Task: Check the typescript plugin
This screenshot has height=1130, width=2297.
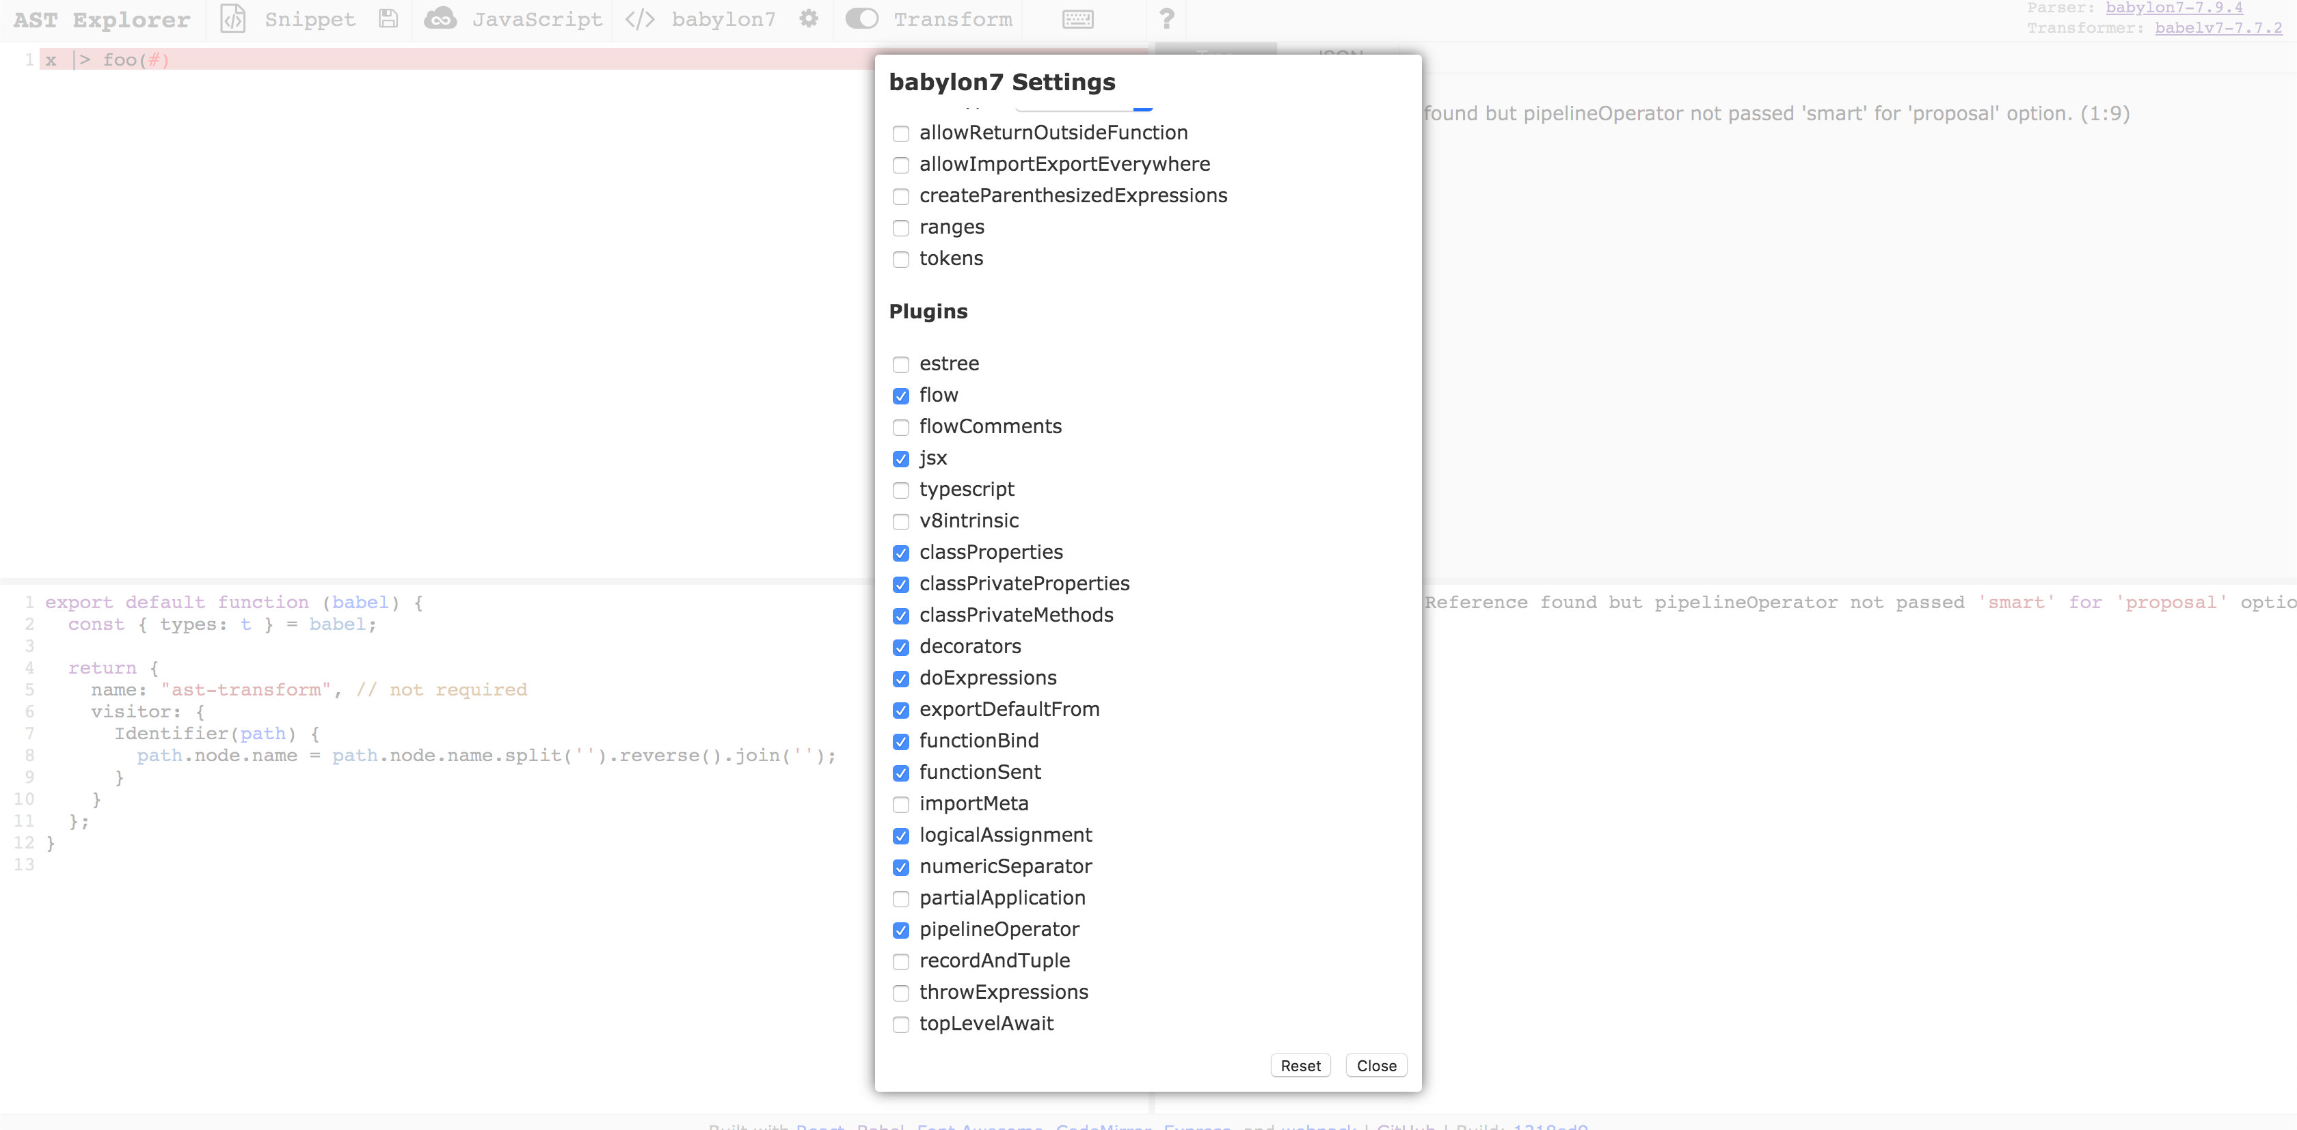Action: point(900,490)
